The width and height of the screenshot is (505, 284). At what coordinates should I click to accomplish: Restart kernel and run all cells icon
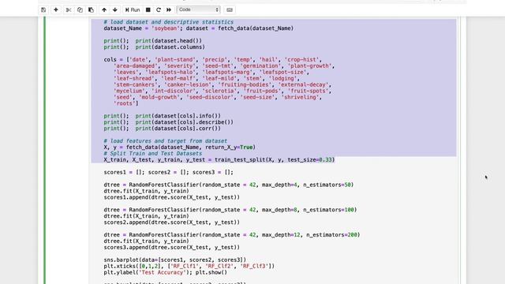click(x=169, y=10)
